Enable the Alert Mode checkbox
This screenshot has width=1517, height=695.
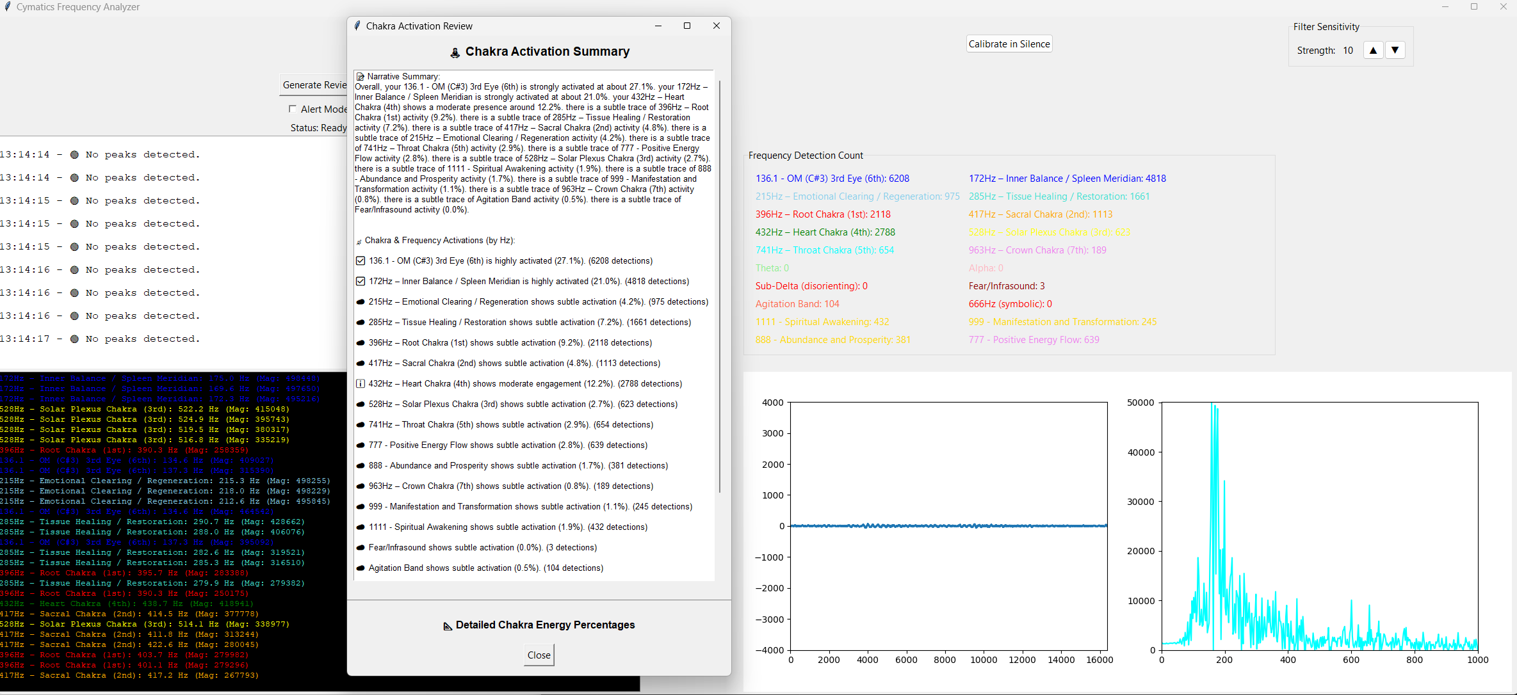(x=293, y=109)
